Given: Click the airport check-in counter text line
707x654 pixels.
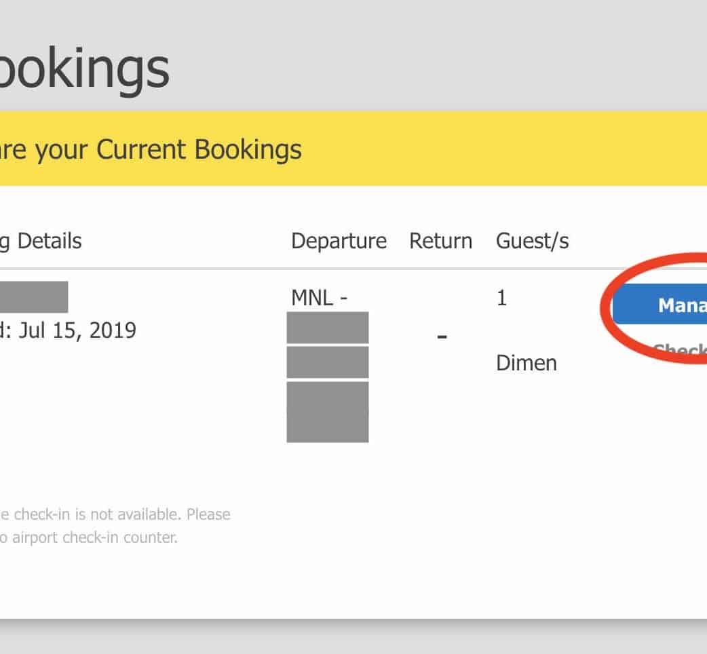Looking at the screenshot, I should click(x=88, y=538).
